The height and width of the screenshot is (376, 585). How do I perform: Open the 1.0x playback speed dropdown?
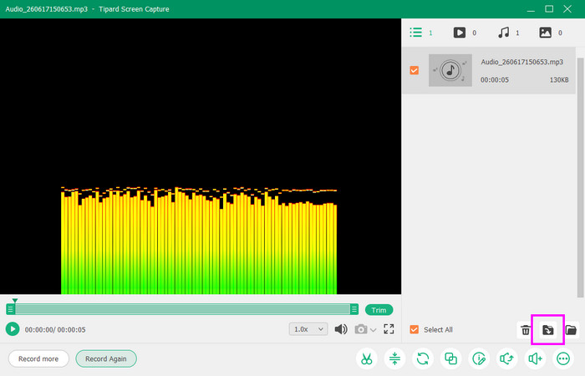pos(308,329)
